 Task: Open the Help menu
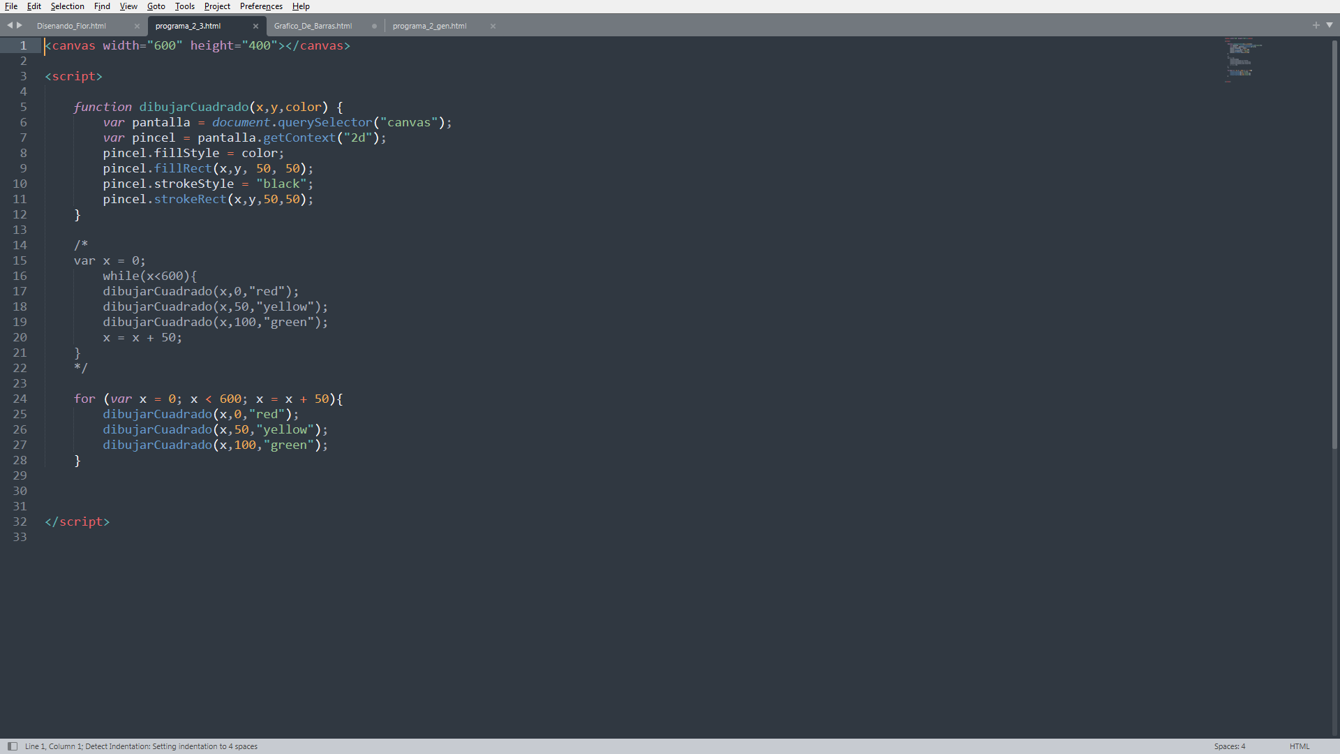(301, 6)
